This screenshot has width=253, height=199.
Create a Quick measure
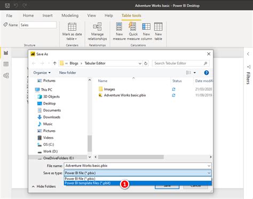pyautogui.click(x=133, y=31)
